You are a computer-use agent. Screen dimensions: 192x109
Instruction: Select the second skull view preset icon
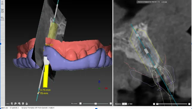coord(16,104)
